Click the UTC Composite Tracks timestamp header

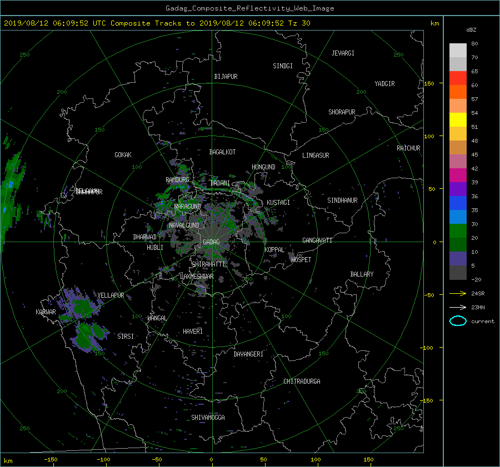tap(157, 23)
